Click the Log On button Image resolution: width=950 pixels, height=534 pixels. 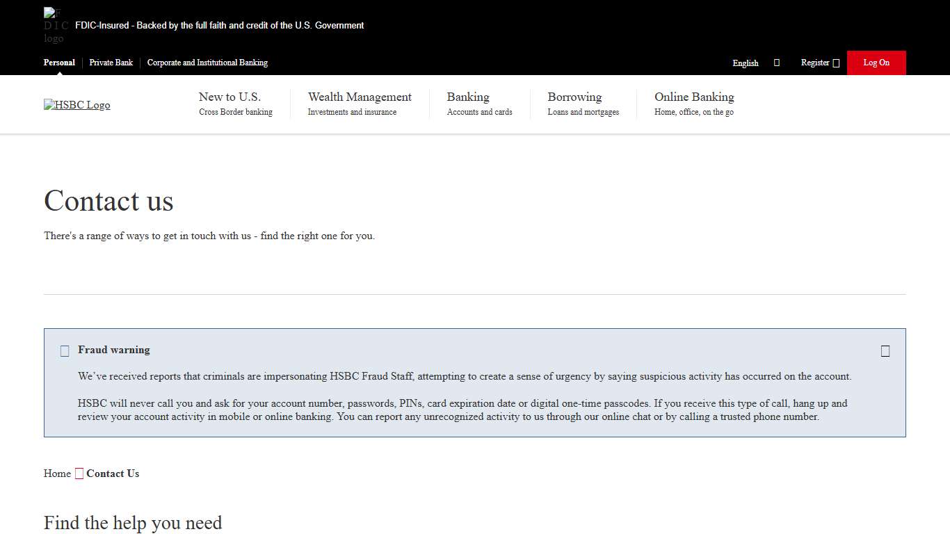click(x=876, y=63)
